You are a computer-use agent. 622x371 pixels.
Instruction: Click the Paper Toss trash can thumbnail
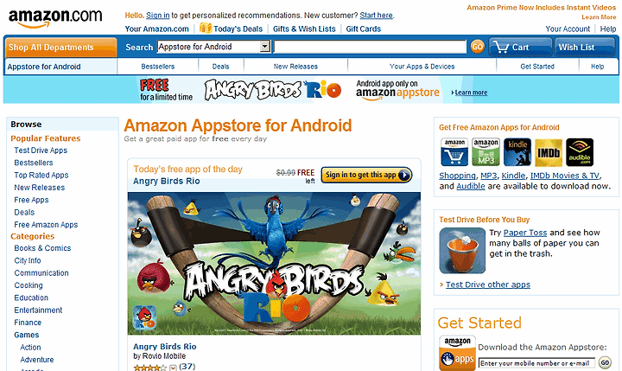point(462,251)
